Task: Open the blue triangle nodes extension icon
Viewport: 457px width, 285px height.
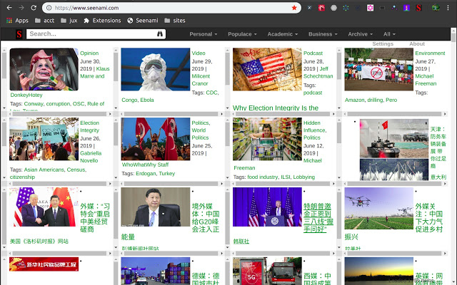Action: [346, 8]
